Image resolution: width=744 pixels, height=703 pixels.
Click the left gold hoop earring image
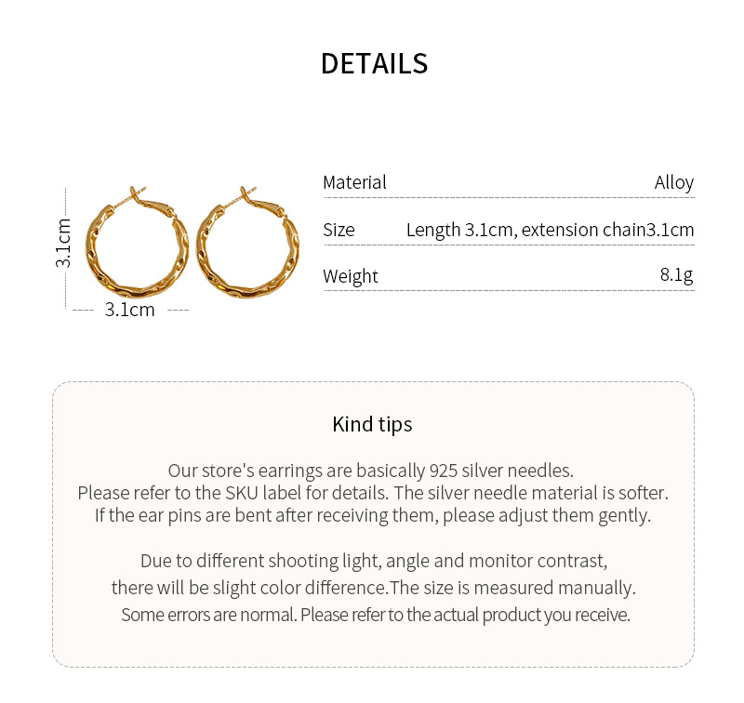click(137, 246)
